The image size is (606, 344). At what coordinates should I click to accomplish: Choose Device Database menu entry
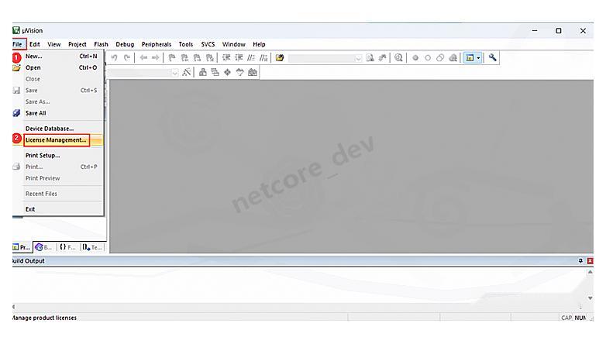click(49, 128)
